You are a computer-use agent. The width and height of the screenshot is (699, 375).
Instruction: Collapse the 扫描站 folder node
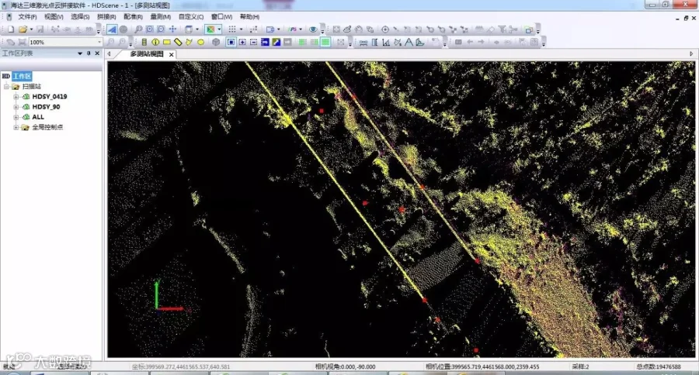point(6,87)
